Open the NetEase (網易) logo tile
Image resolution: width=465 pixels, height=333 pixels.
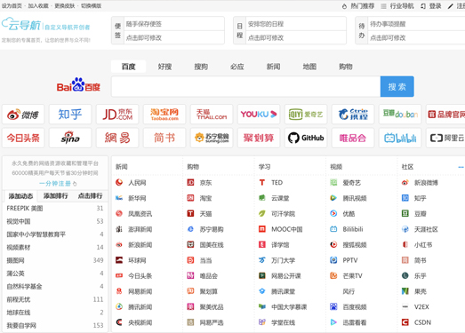tap(117, 138)
